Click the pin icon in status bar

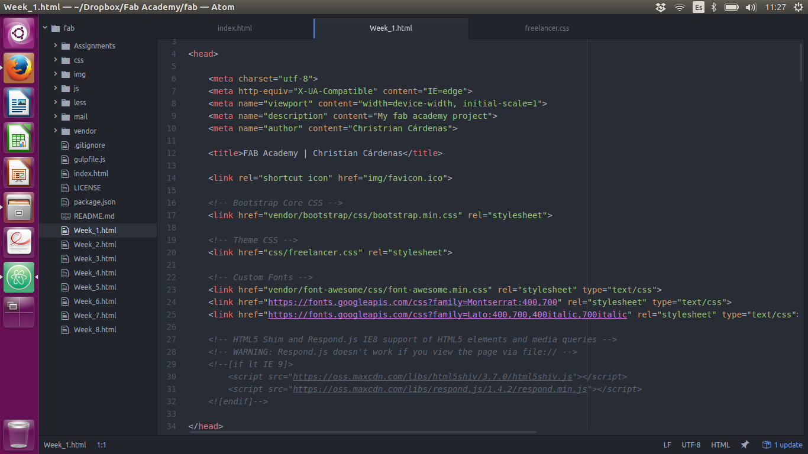click(x=745, y=445)
